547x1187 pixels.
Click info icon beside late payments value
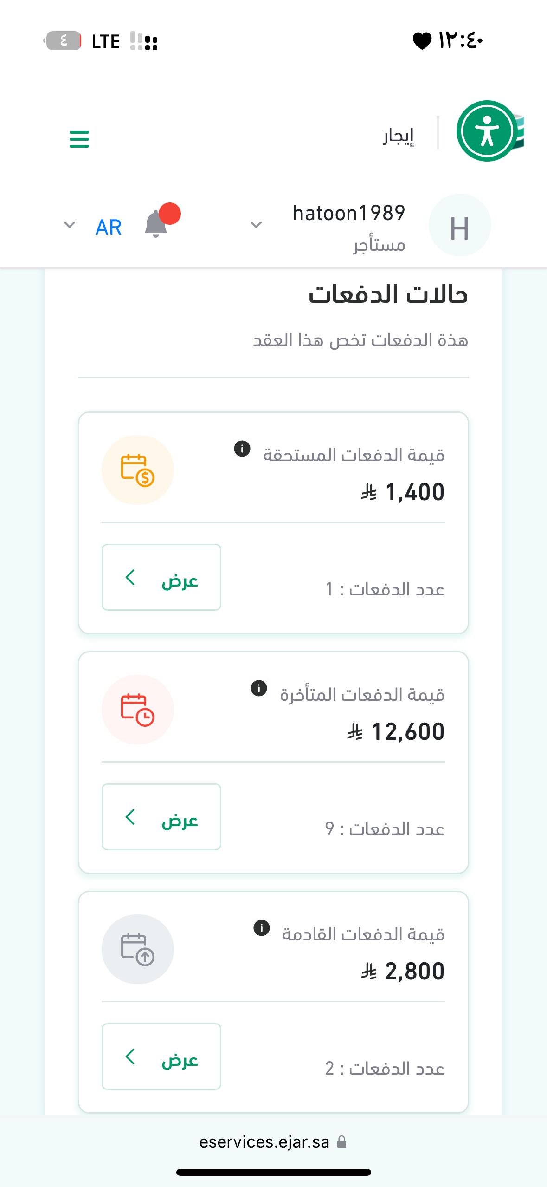coord(259,688)
